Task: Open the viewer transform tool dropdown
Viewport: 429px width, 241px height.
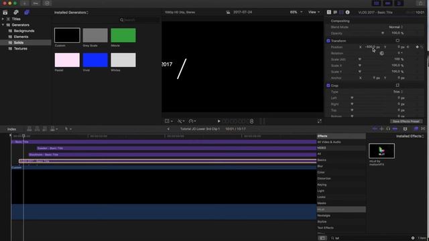Action: [169, 121]
